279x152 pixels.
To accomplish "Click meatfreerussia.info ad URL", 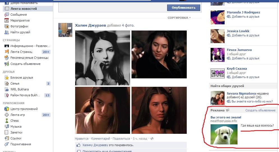I will click(223, 121).
